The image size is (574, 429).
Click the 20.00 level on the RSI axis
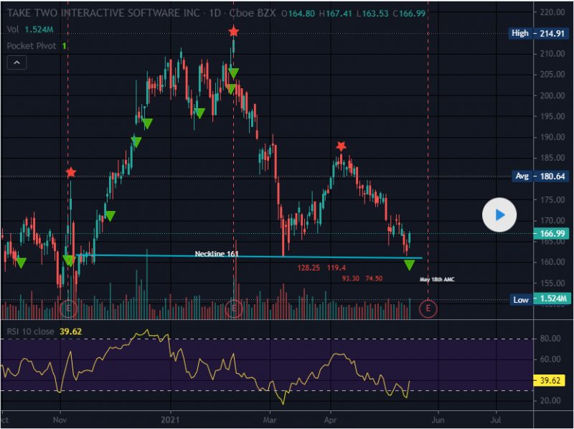(550, 400)
